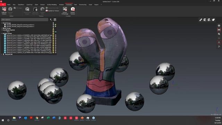Toggle yellow visibility icon of Spherical_From_Cubeface_0

[53, 35]
